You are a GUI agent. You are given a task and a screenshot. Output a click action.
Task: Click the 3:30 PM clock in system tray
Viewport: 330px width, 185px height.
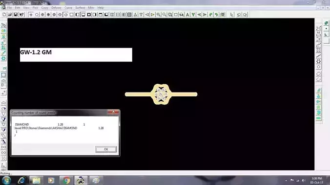[316, 178]
